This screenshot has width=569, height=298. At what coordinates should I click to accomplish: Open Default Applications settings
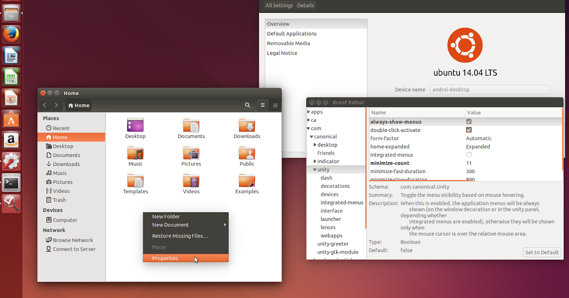pyautogui.click(x=292, y=34)
